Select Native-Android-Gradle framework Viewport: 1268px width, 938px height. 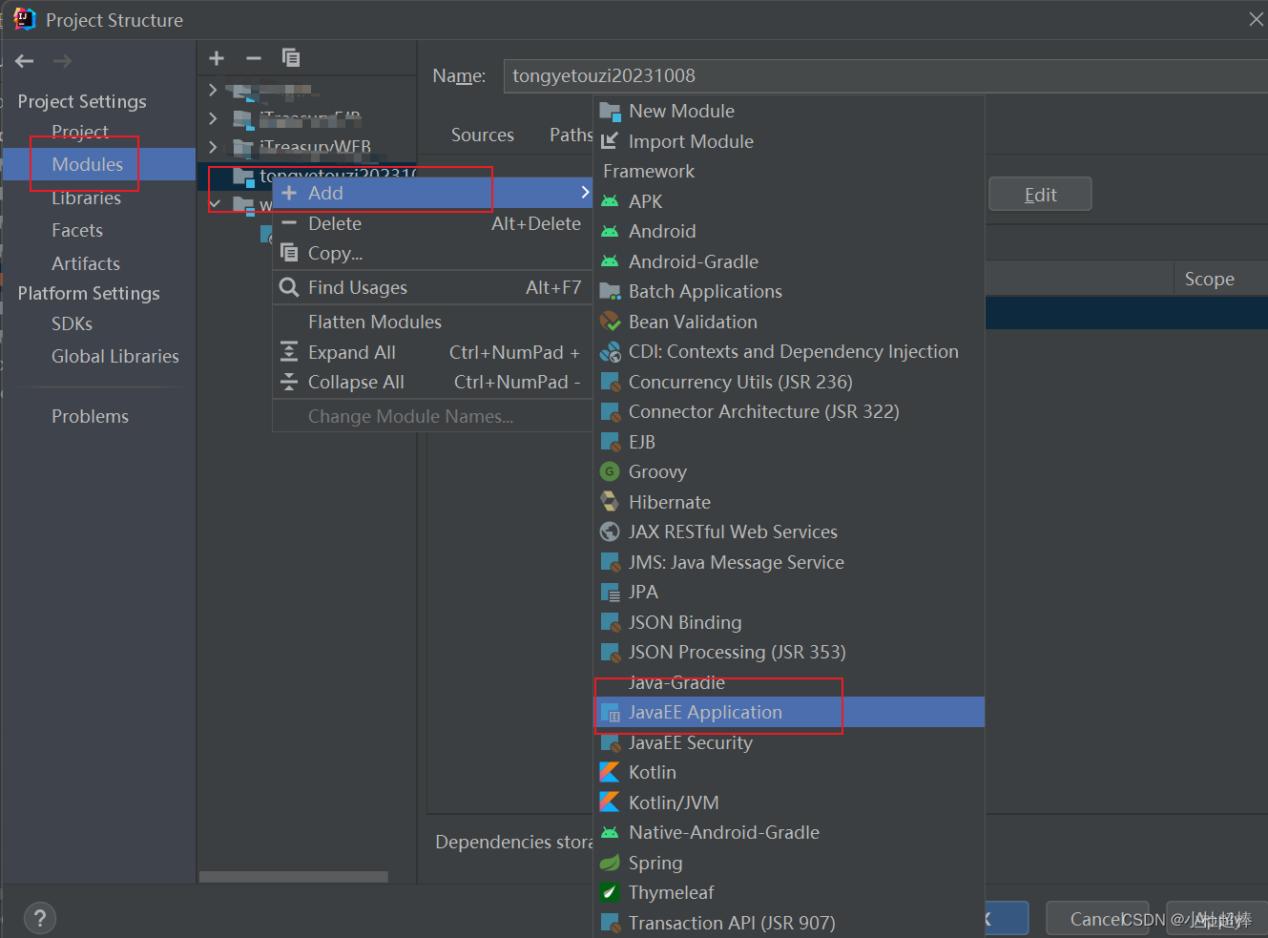pos(789,832)
